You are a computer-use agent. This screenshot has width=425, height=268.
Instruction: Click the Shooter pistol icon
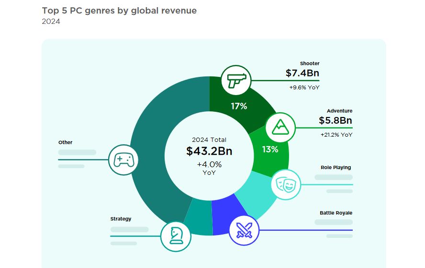[x=236, y=80]
